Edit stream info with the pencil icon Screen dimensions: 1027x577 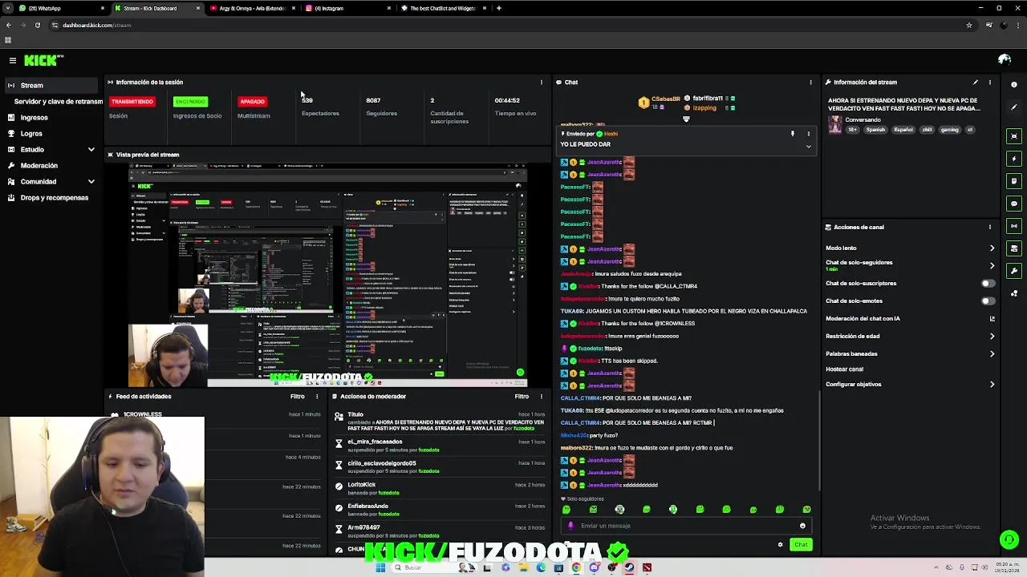(976, 82)
